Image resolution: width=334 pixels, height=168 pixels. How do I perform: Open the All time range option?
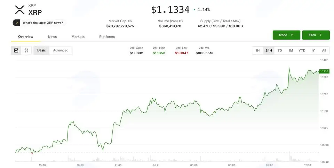pyautogui.click(x=324, y=50)
